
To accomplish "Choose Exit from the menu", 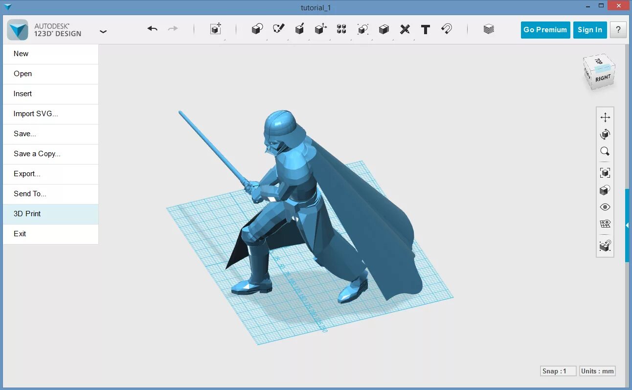I will [51, 234].
